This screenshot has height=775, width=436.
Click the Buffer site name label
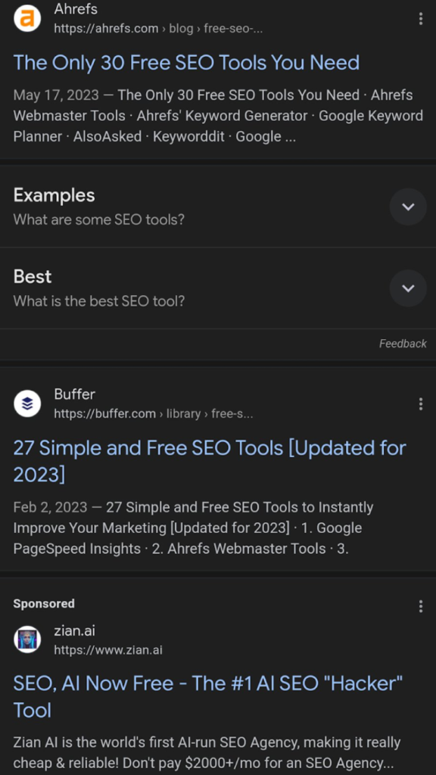(75, 394)
